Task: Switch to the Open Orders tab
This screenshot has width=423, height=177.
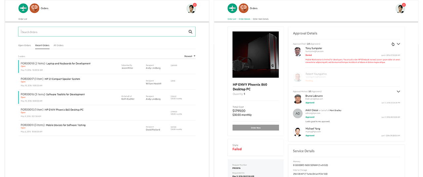Action: click(24, 45)
